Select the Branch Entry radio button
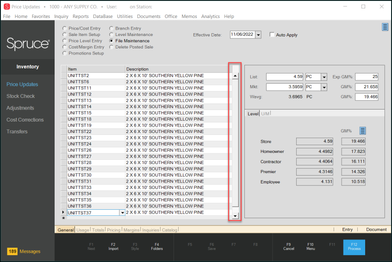The image size is (392, 262). tap(111, 29)
